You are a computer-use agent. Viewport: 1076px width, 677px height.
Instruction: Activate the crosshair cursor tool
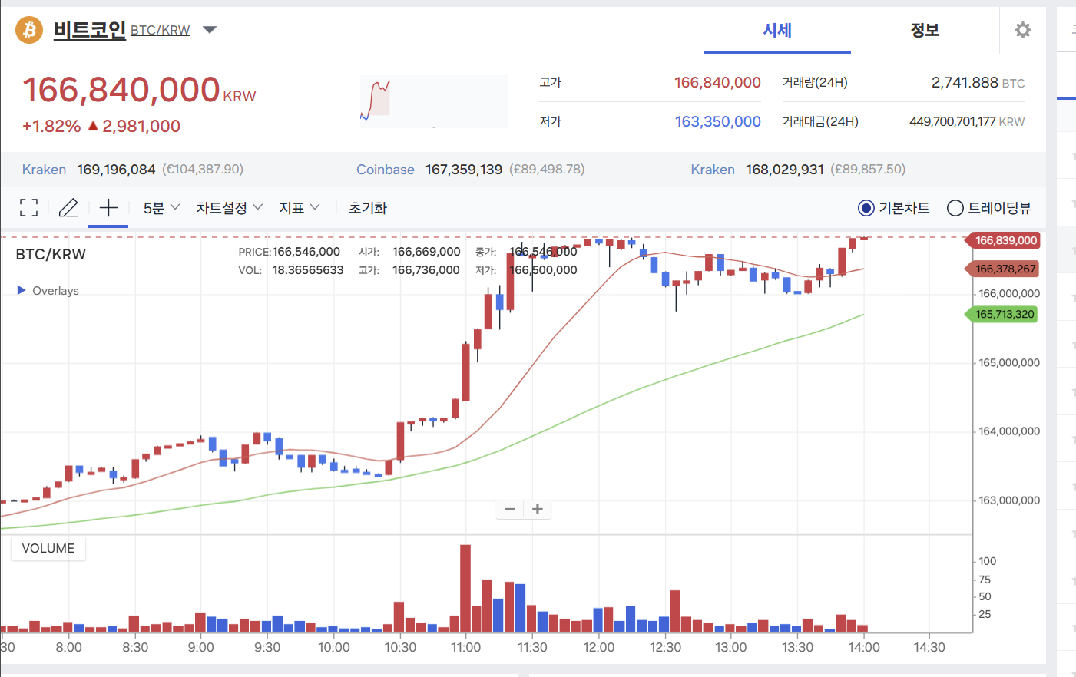108,208
